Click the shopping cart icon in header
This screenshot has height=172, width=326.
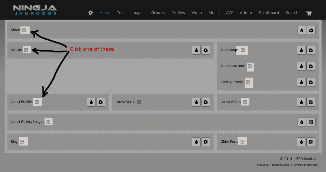[x=308, y=13]
